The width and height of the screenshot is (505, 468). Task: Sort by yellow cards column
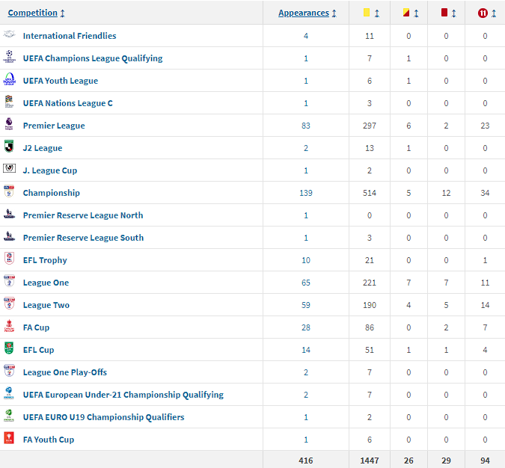click(x=370, y=13)
